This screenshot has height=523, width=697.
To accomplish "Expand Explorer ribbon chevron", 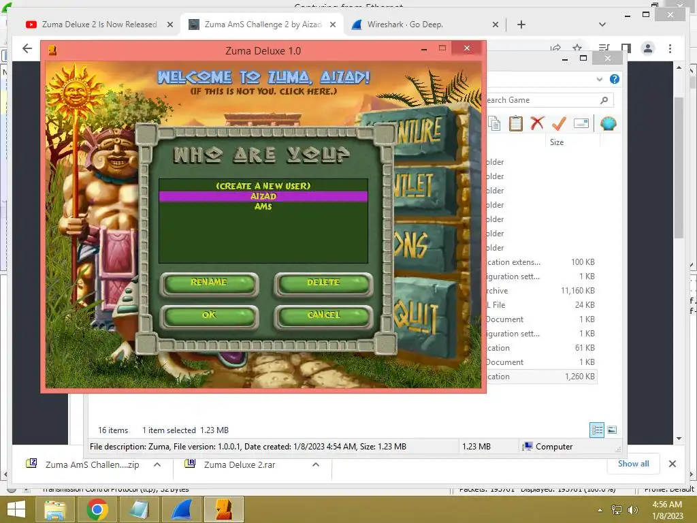I will click(599, 79).
